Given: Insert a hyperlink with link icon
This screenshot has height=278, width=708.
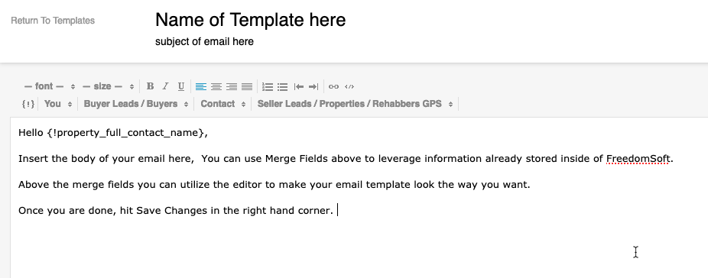Looking at the screenshot, I should click(333, 86).
